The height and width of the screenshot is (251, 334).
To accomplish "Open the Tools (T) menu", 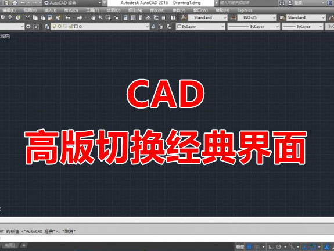I will point(92,10).
